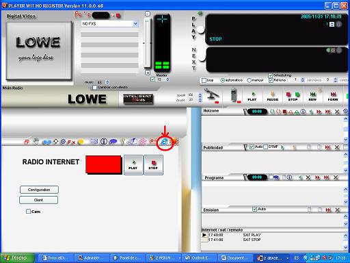This screenshot has height=263, width=350.
Task: Click the mobile phone icon
Action: pyautogui.click(x=234, y=96)
